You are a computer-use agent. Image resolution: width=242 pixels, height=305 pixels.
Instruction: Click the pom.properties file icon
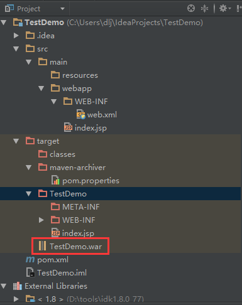[55, 180]
